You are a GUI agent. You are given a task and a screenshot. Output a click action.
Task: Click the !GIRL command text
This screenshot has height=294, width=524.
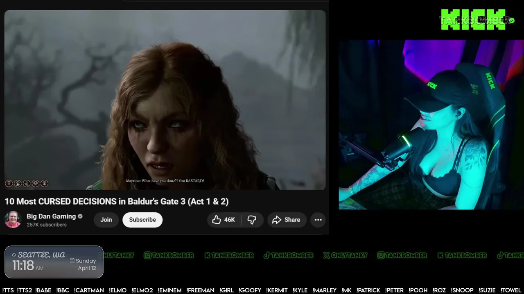(226, 290)
